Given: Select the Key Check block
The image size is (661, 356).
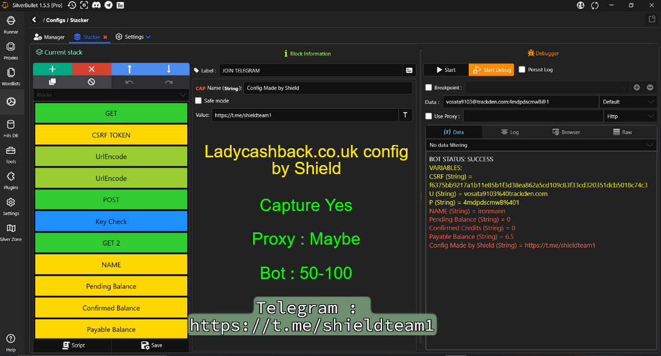Looking at the screenshot, I should click(x=111, y=221).
